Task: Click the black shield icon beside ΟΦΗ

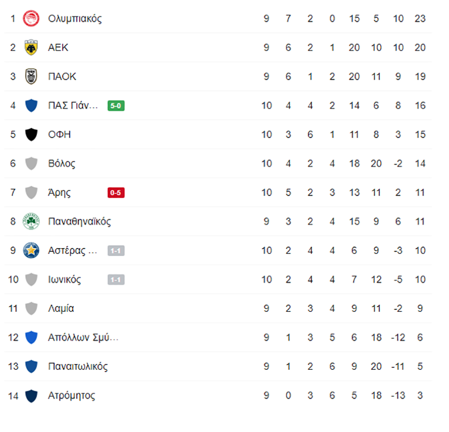Action: coord(31,135)
